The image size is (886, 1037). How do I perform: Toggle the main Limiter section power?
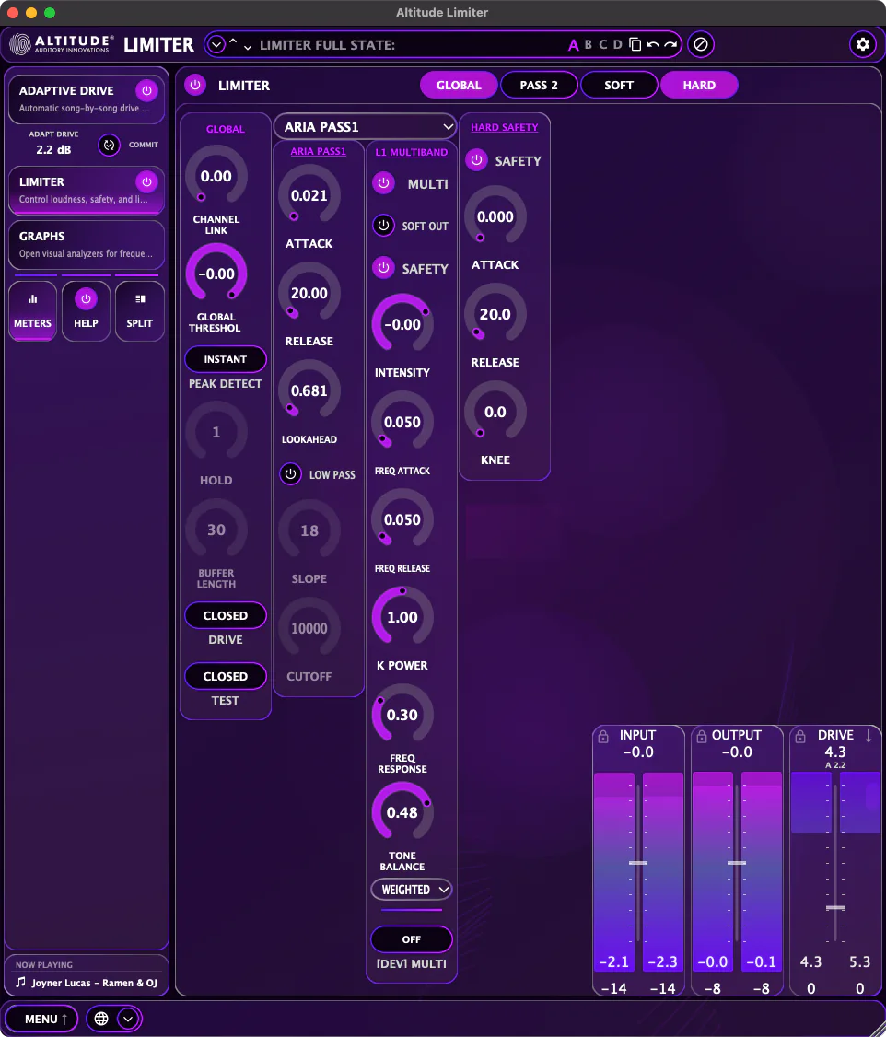coord(195,85)
